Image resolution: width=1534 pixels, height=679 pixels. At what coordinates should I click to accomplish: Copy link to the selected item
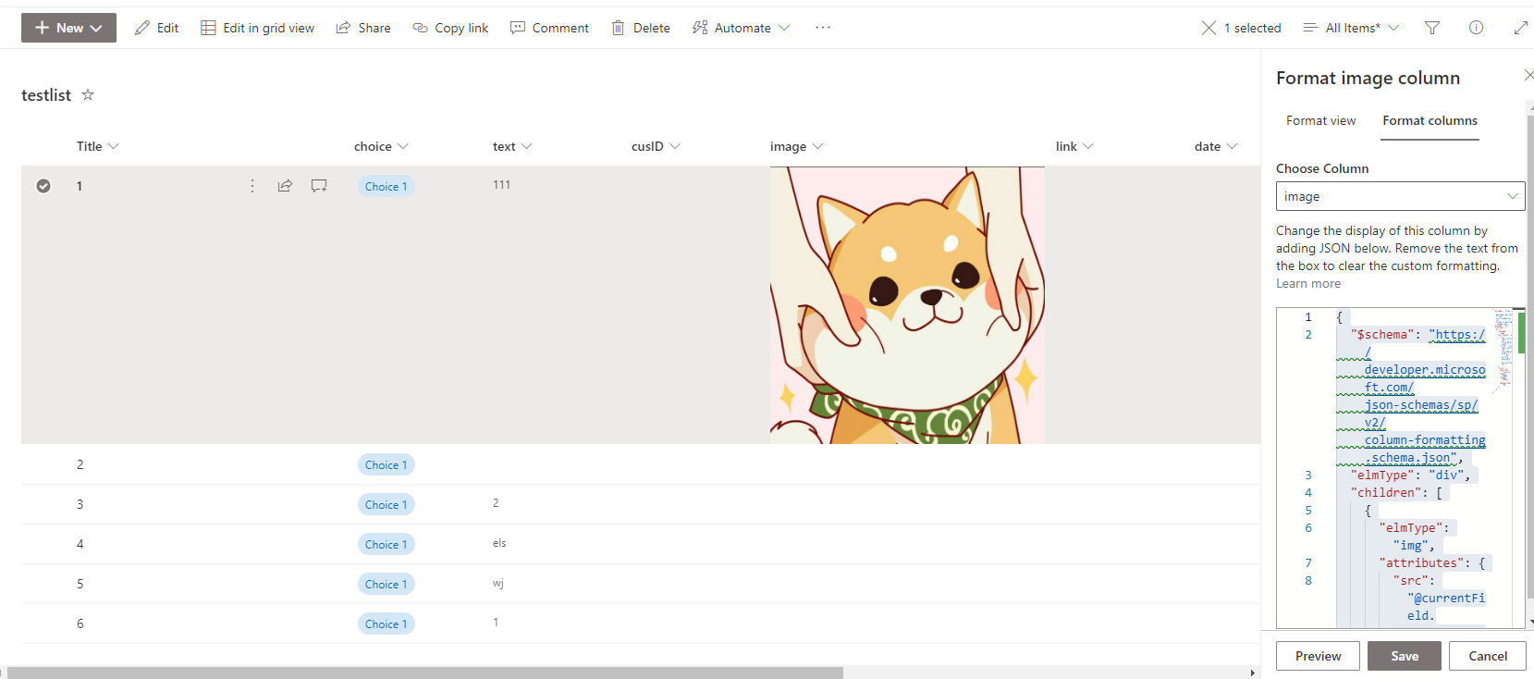(x=450, y=28)
